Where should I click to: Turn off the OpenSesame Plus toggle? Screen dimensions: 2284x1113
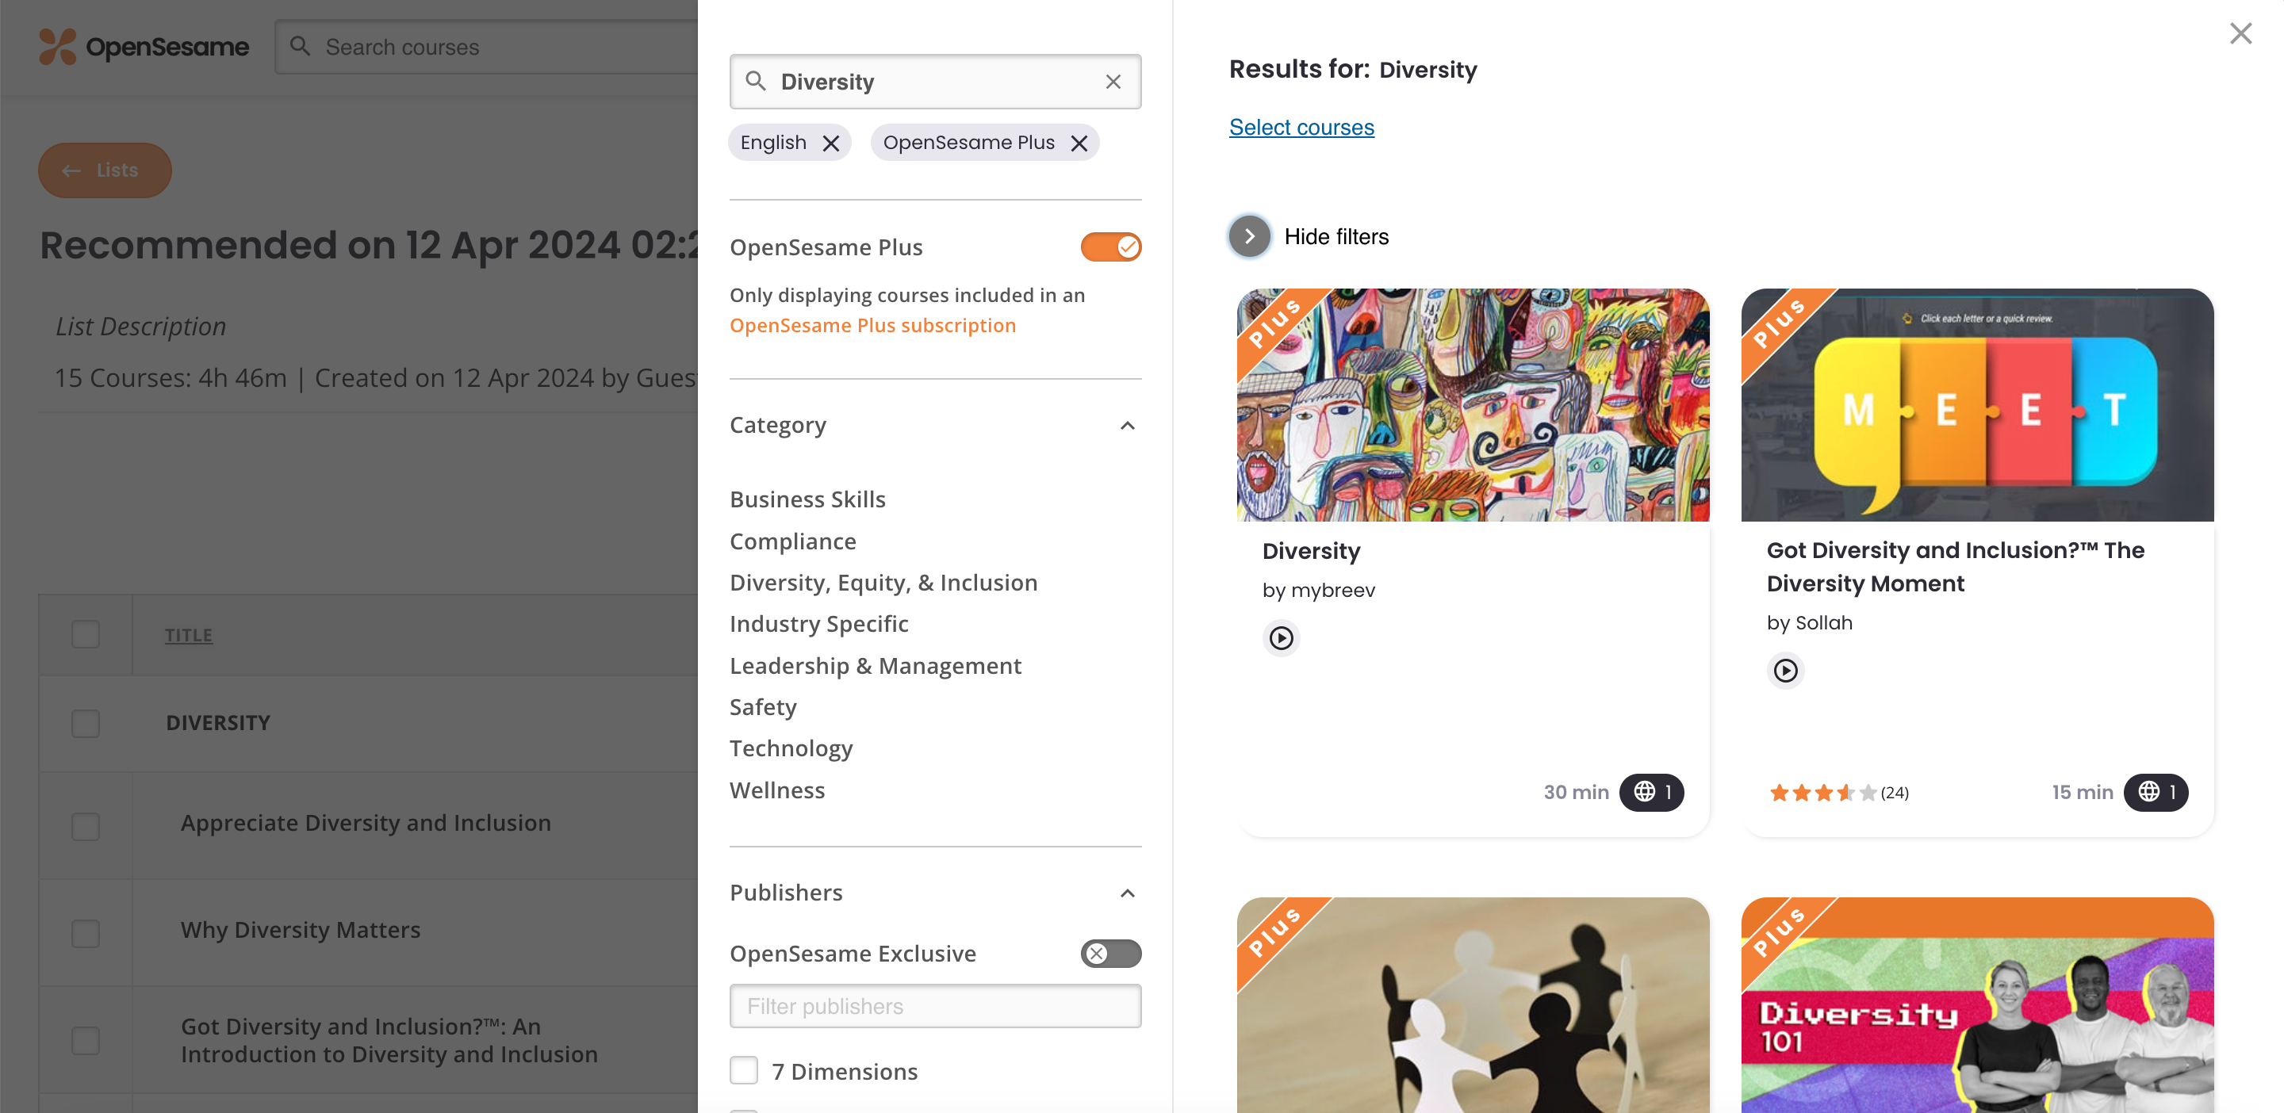pos(1110,247)
